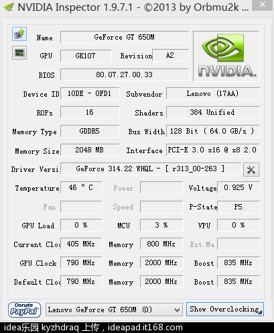Click the Donate PayPal button
This screenshot has height=333, width=274.
click(25, 310)
